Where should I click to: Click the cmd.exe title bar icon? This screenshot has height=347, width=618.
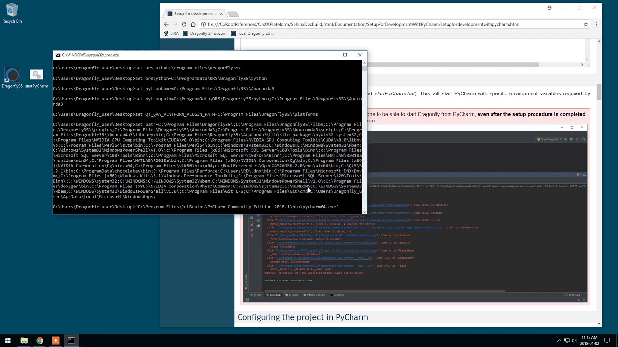click(x=58, y=55)
